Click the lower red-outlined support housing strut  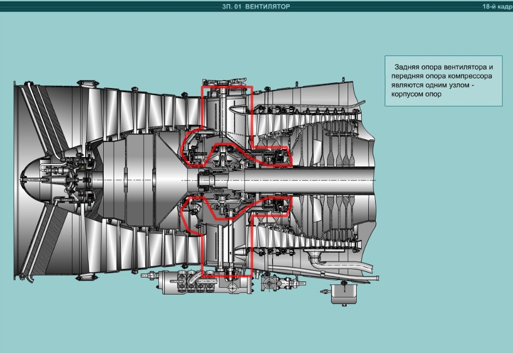click(225, 245)
